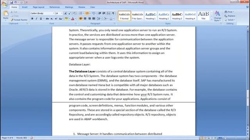Open Word Help question mark
The image size is (250, 140).
247,7
